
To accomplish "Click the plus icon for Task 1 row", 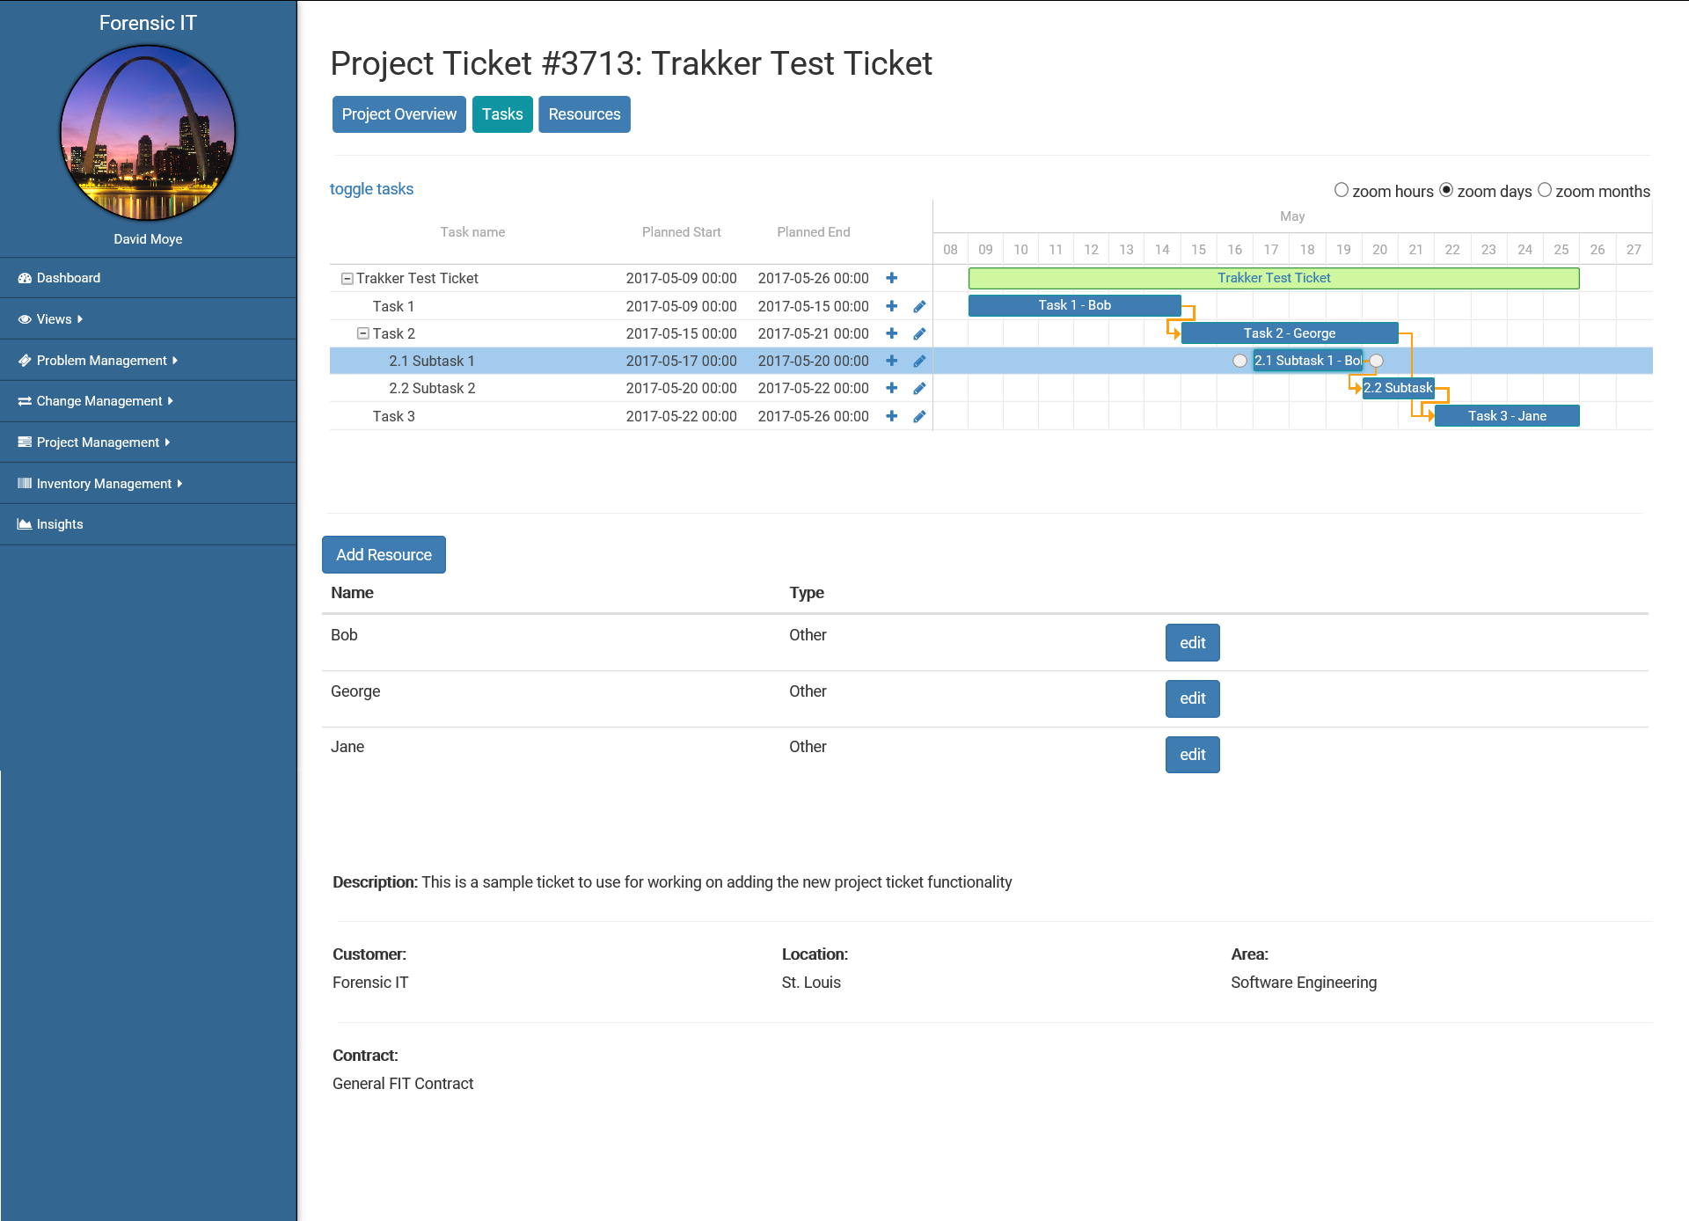I will (891, 306).
